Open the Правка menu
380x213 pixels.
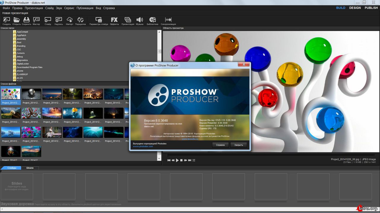(18, 8)
